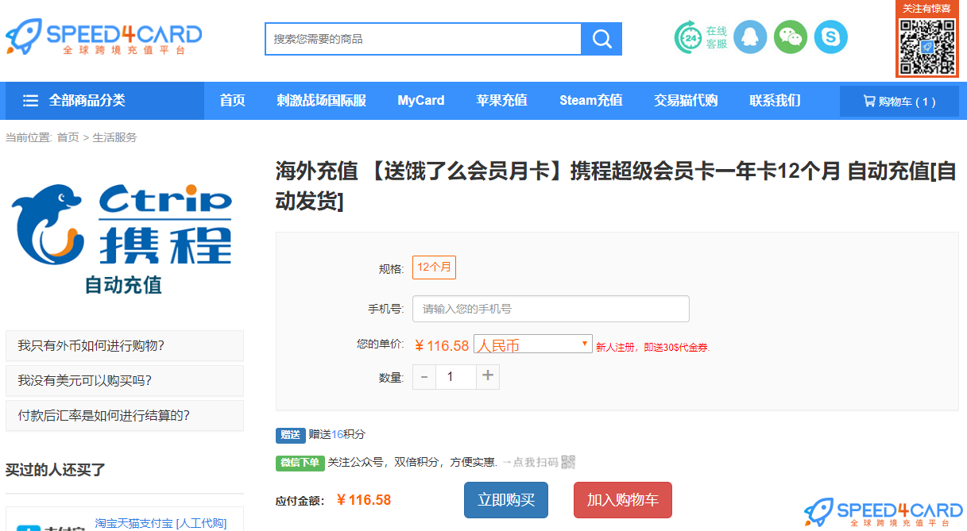The height and width of the screenshot is (531, 967).
Task: Click the →点我扫码 text
Action: 529,462
